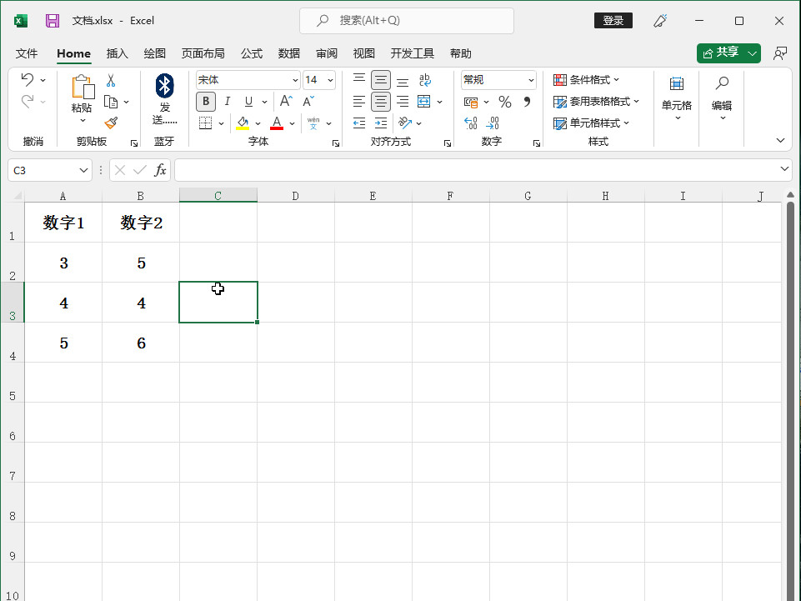The image size is (801, 601).
Task: Toggle Italic formatting
Action: click(227, 102)
